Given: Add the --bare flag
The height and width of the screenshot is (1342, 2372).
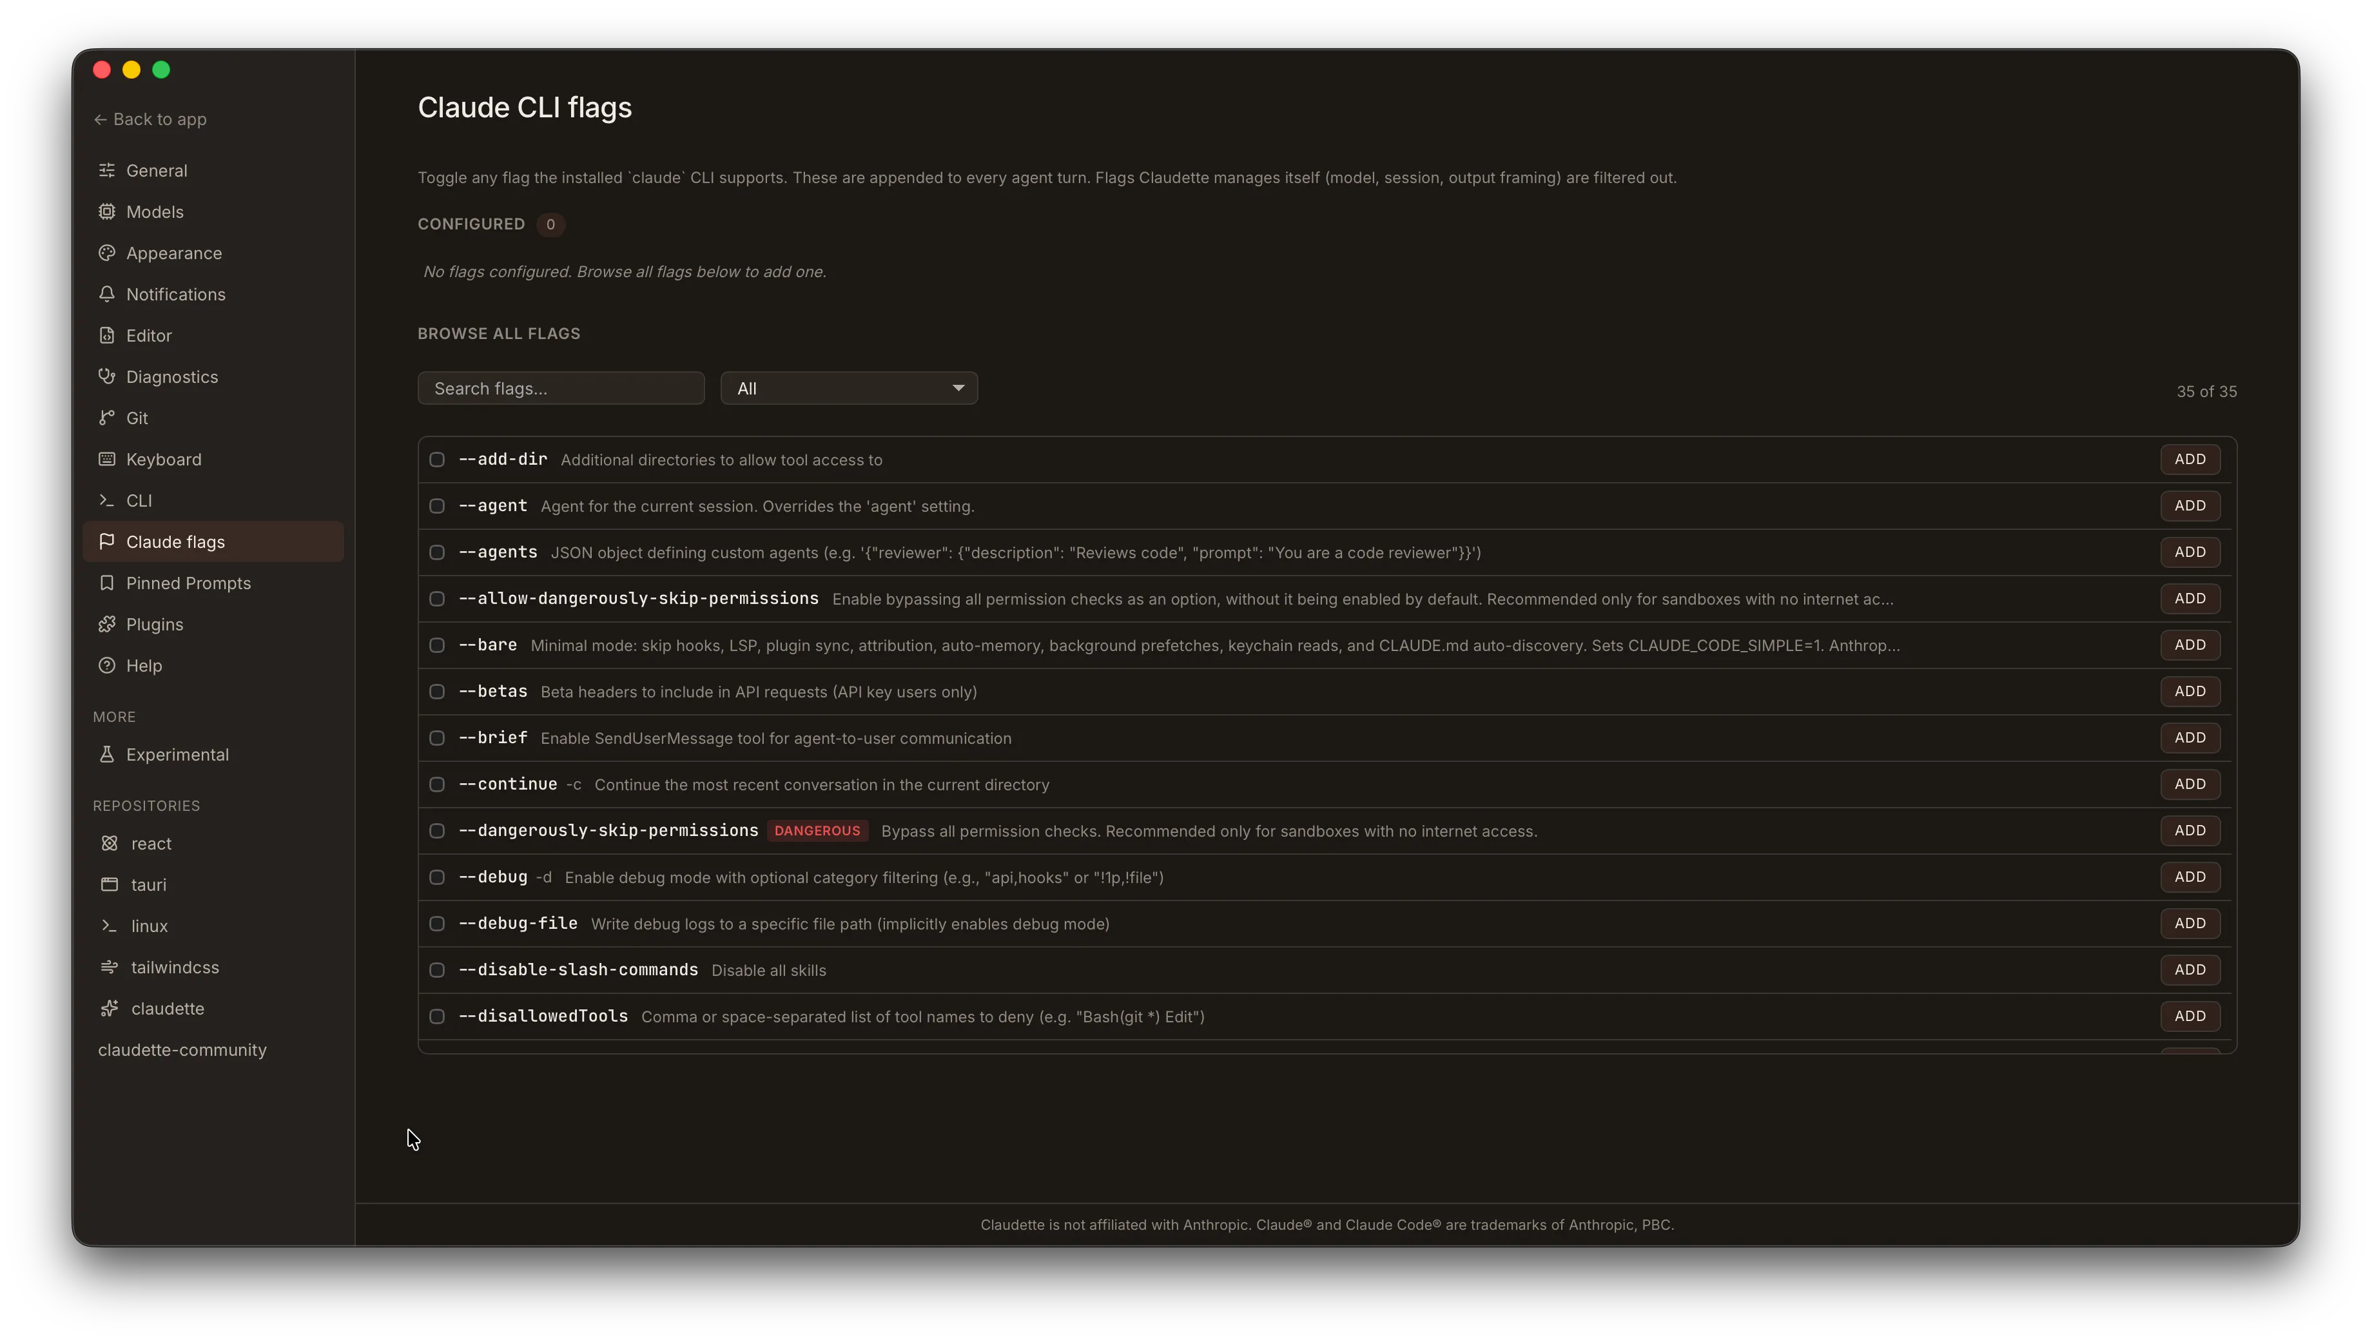Looking at the screenshot, I should click(2190, 645).
